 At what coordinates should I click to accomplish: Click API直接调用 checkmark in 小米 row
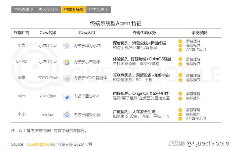[180, 119]
